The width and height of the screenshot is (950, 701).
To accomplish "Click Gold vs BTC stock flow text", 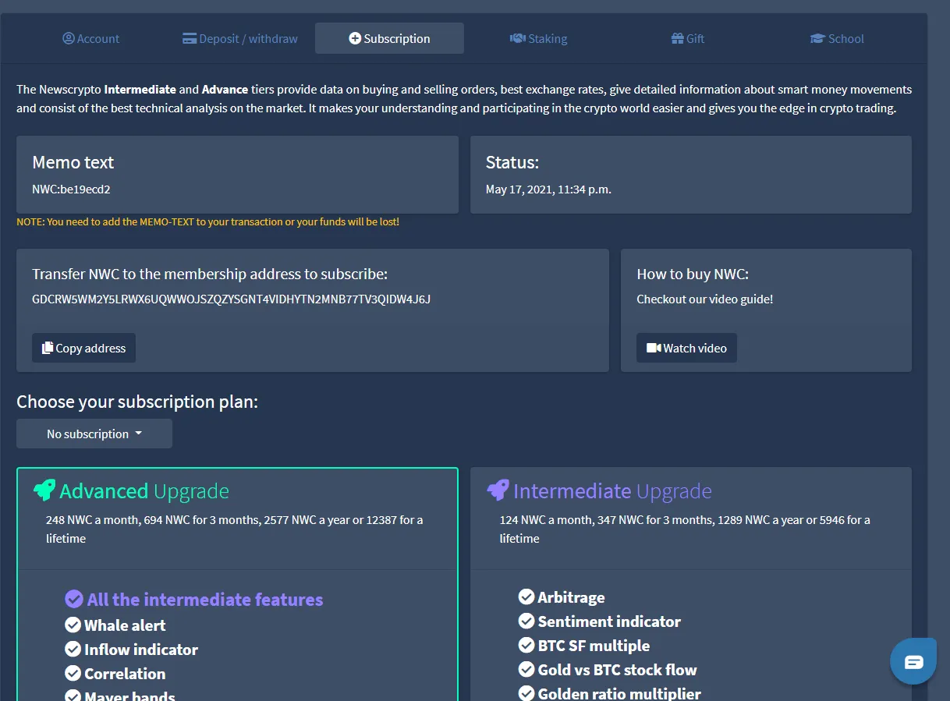I will point(617,670).
